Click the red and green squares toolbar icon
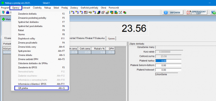The image size is (216, 101). (x=125, y=12)
